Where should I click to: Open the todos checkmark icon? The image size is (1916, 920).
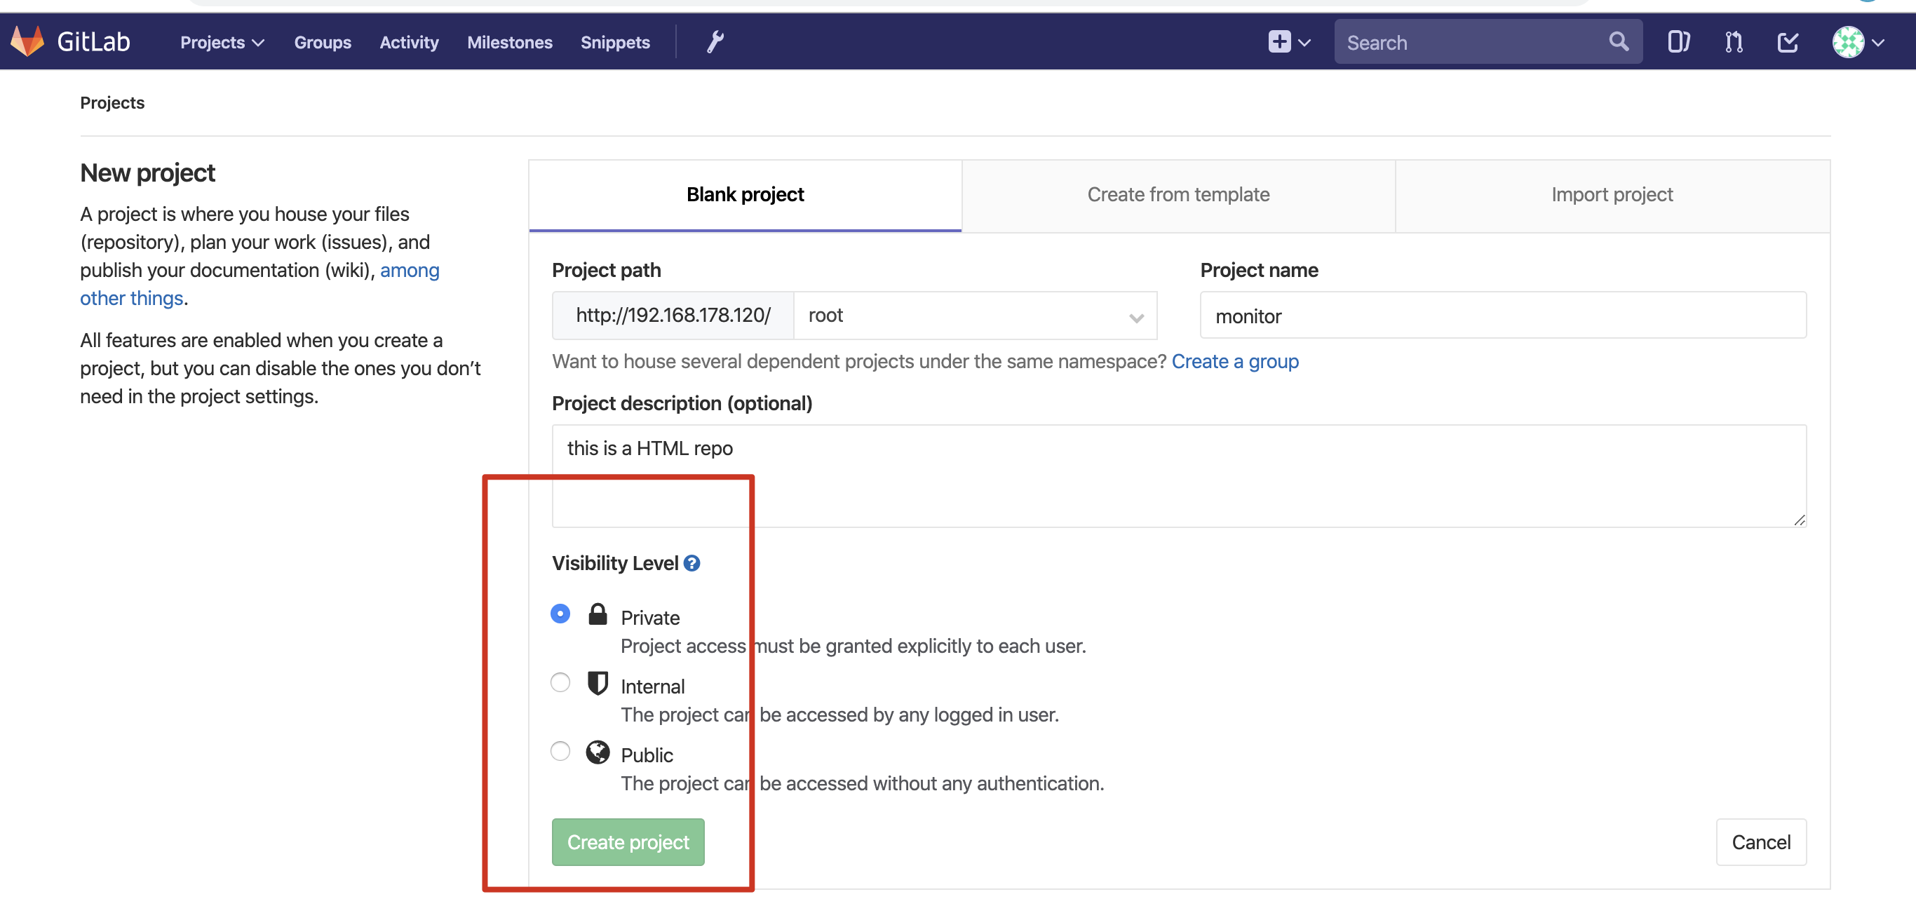tap(1788, 41)
